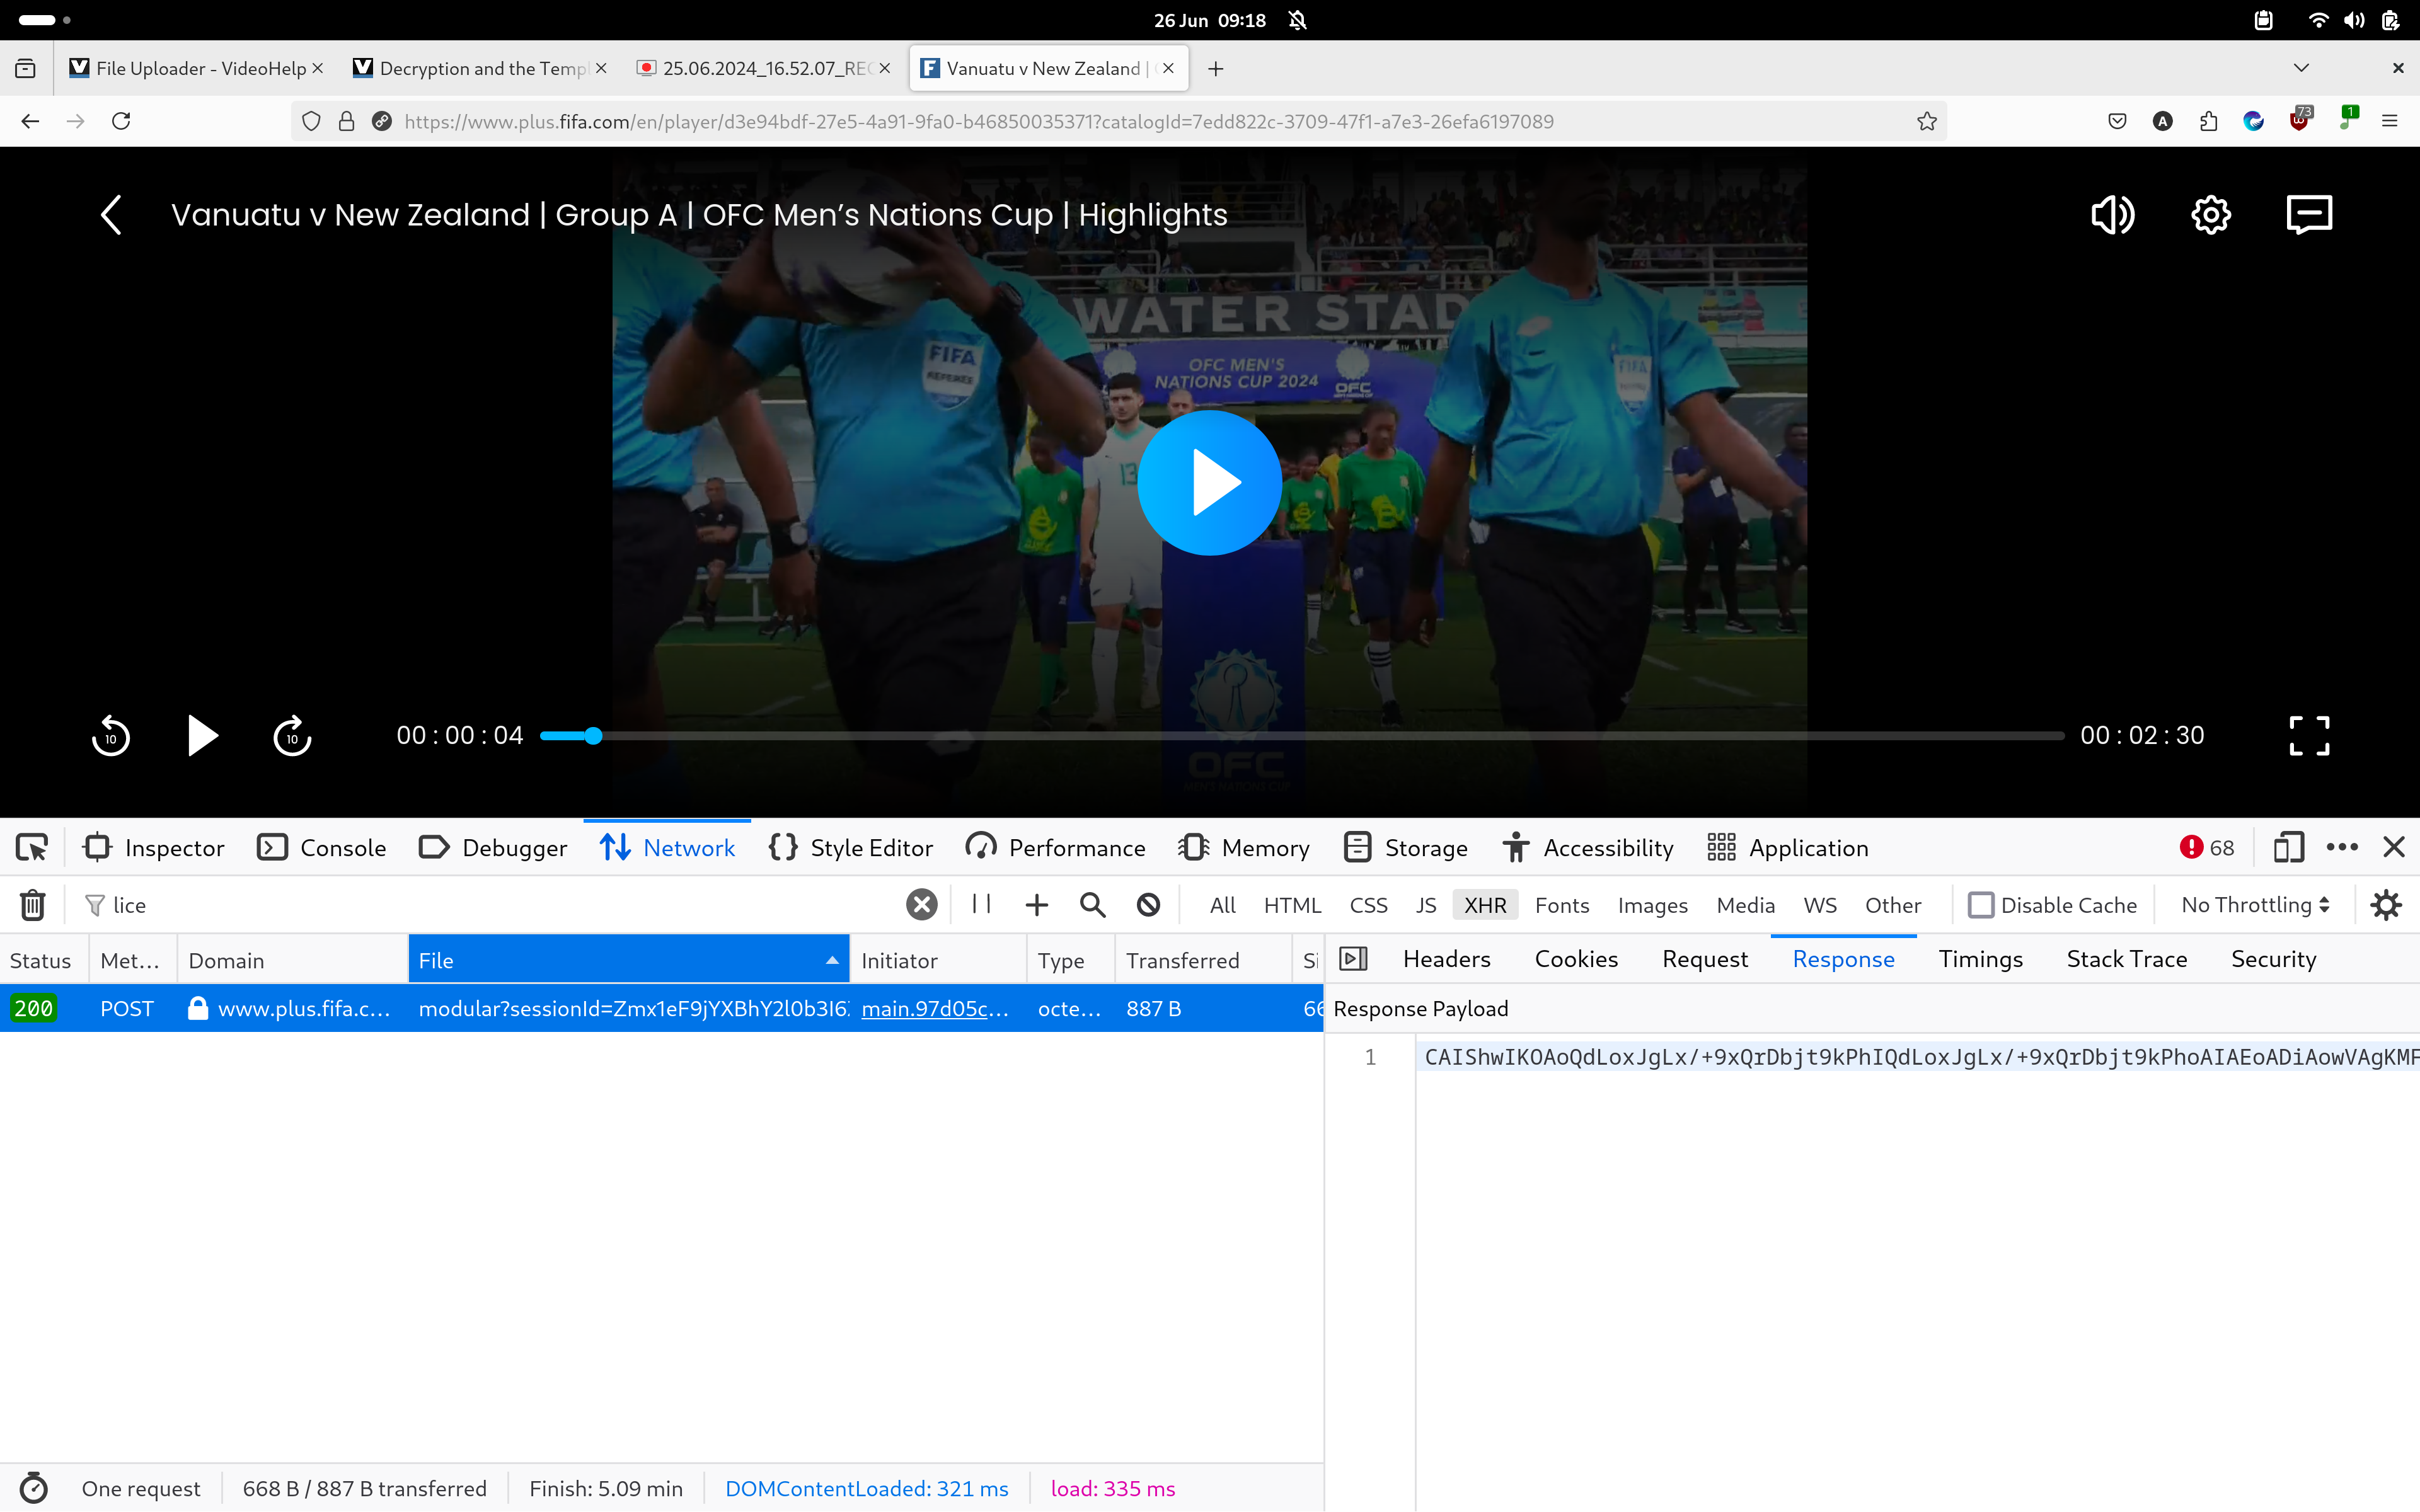
Task: Click the video player settings gear
Action: [x=2210, y=215]
